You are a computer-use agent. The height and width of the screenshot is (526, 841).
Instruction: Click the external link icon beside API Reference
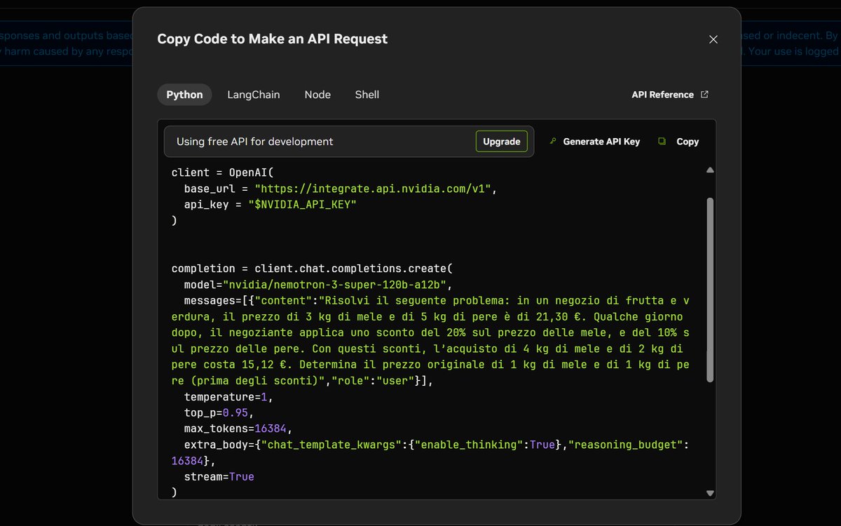click(x=704, y=95)
